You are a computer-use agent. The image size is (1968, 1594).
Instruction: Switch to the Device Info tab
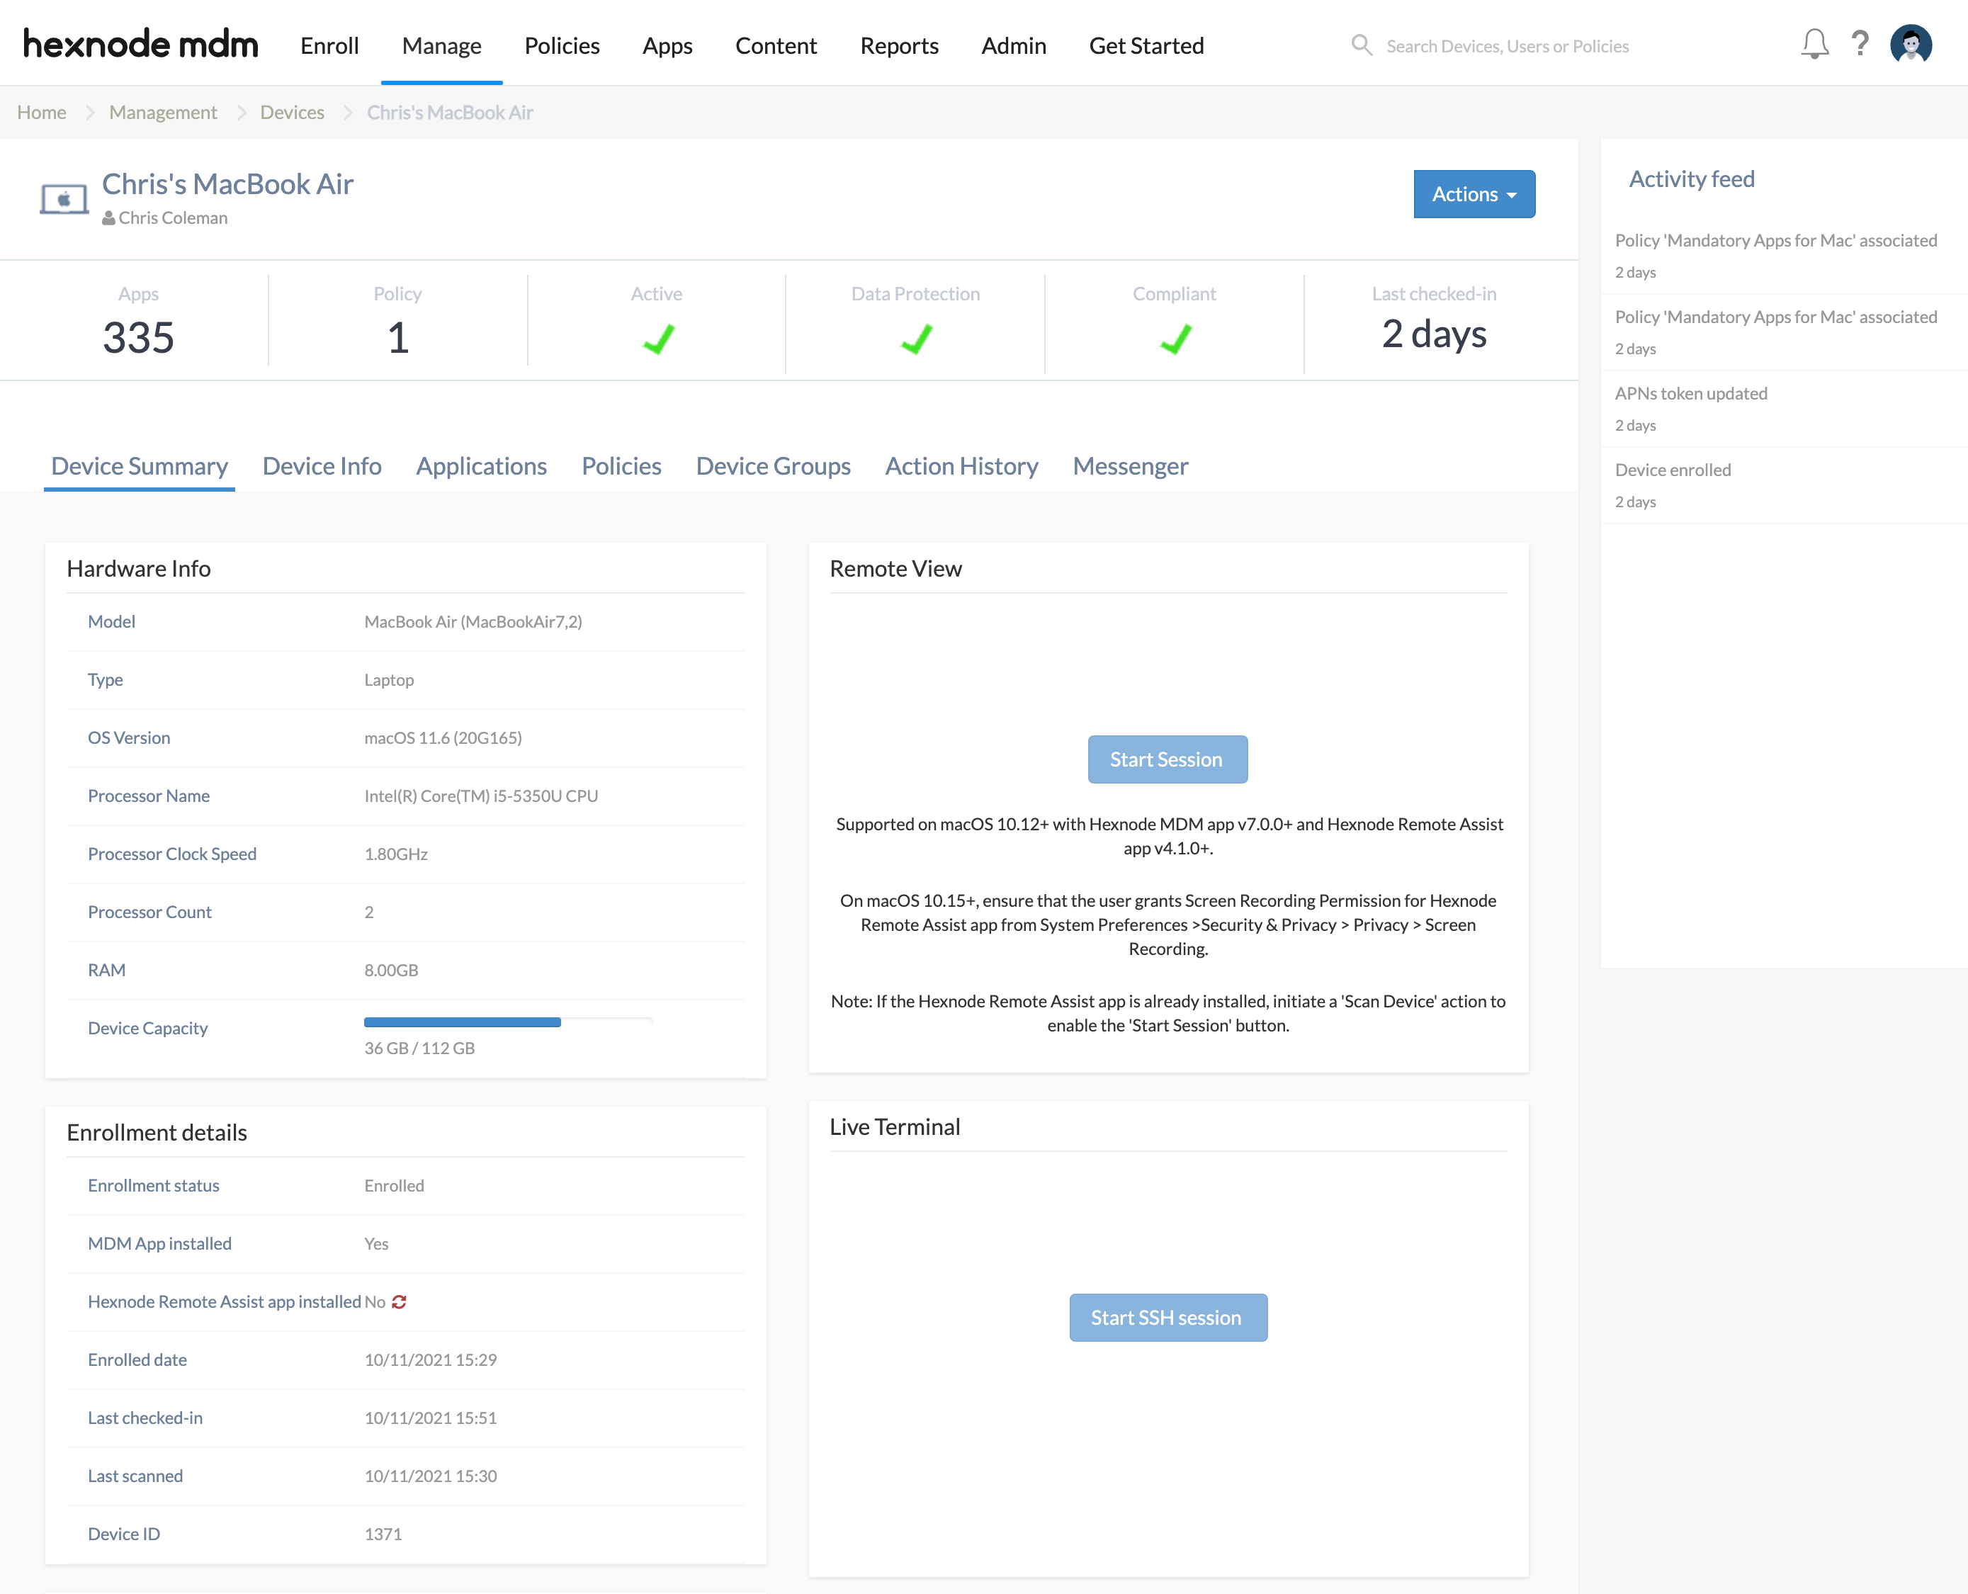tap(322, 466)
